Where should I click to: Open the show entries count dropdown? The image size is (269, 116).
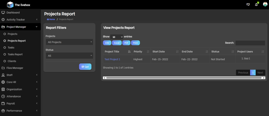coord(117,37)
